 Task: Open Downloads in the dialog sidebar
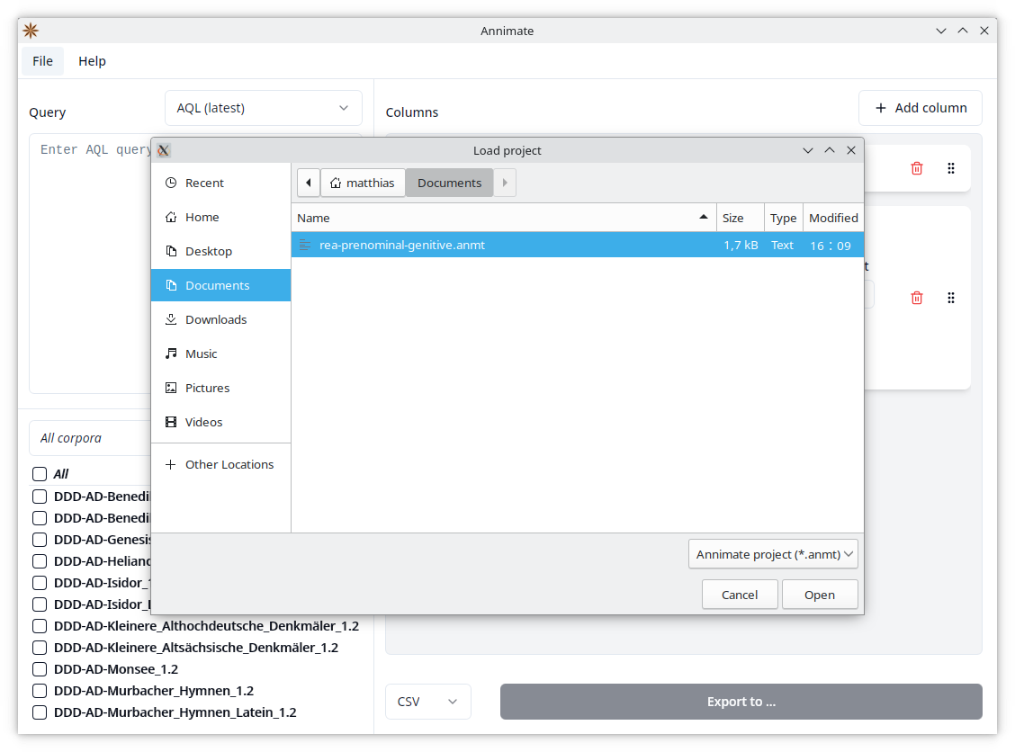click(220, 319)
